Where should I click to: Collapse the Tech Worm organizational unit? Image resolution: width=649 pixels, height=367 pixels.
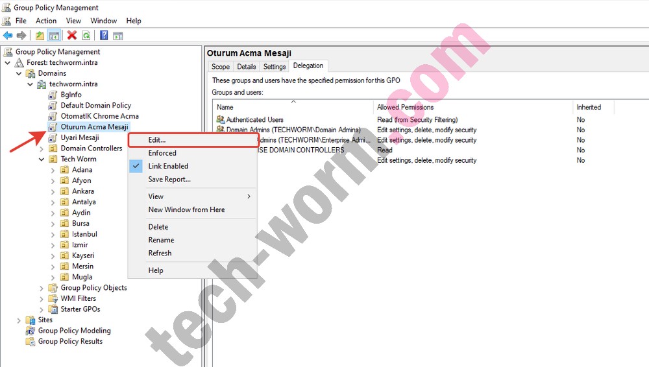[42, 160]
